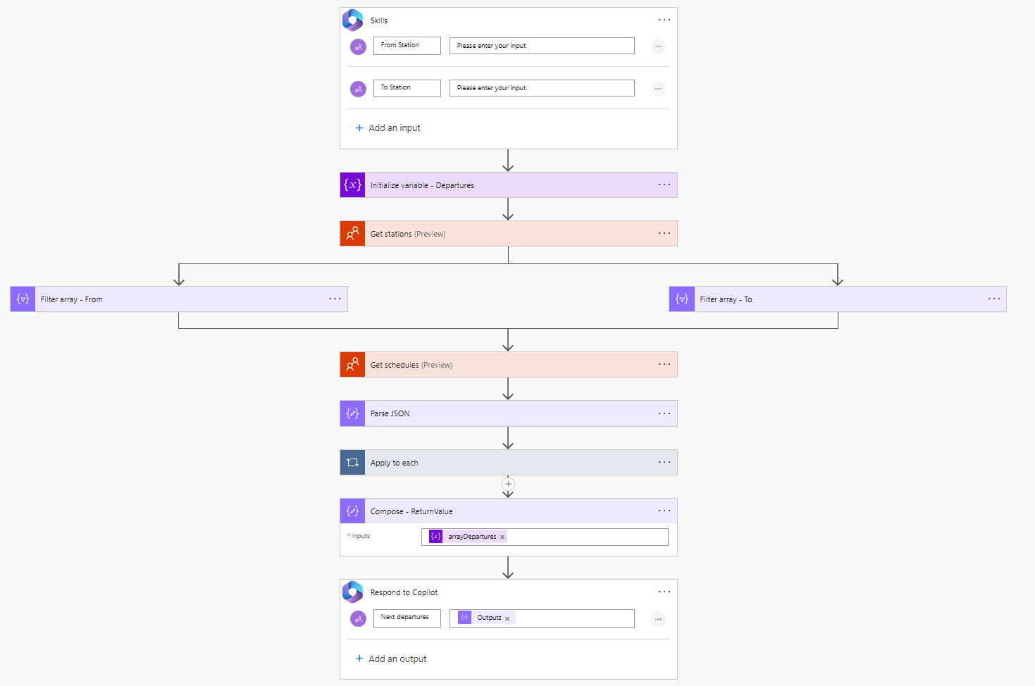Remove the arrayDepartures token from Inputs
The image size is (1035, 686).
tap(502, 537)
